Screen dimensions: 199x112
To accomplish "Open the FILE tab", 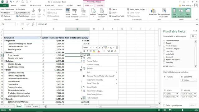I will (4, 6).
